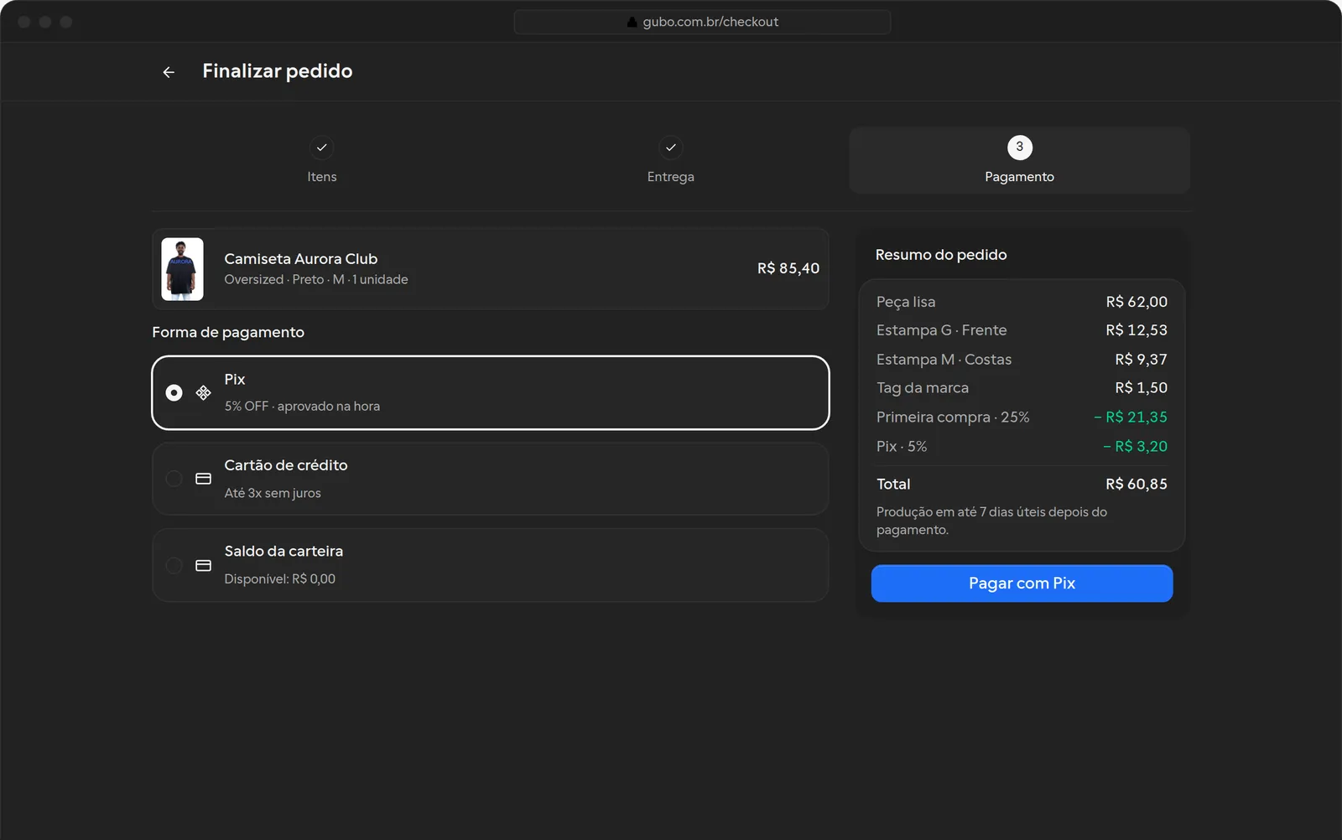Click the checkmark icon above Itens

point(322,148)
